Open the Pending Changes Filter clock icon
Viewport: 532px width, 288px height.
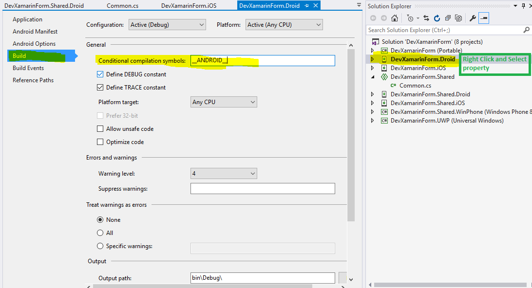(x=410, y=18)
